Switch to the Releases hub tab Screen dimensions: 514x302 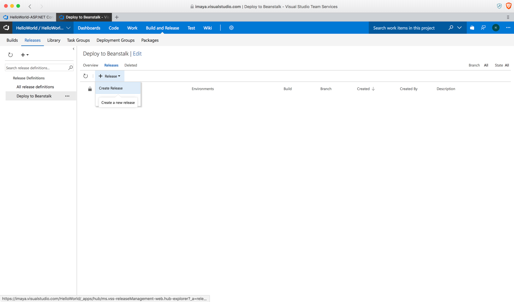pos(33,40)
